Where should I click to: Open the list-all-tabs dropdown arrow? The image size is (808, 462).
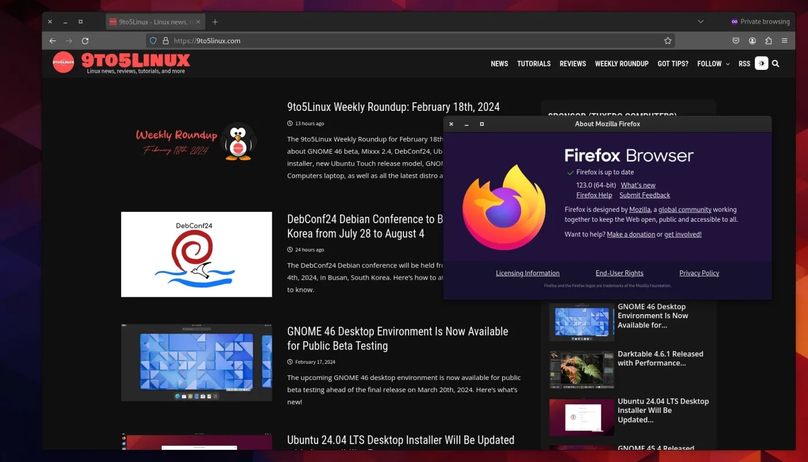(700, 21)
